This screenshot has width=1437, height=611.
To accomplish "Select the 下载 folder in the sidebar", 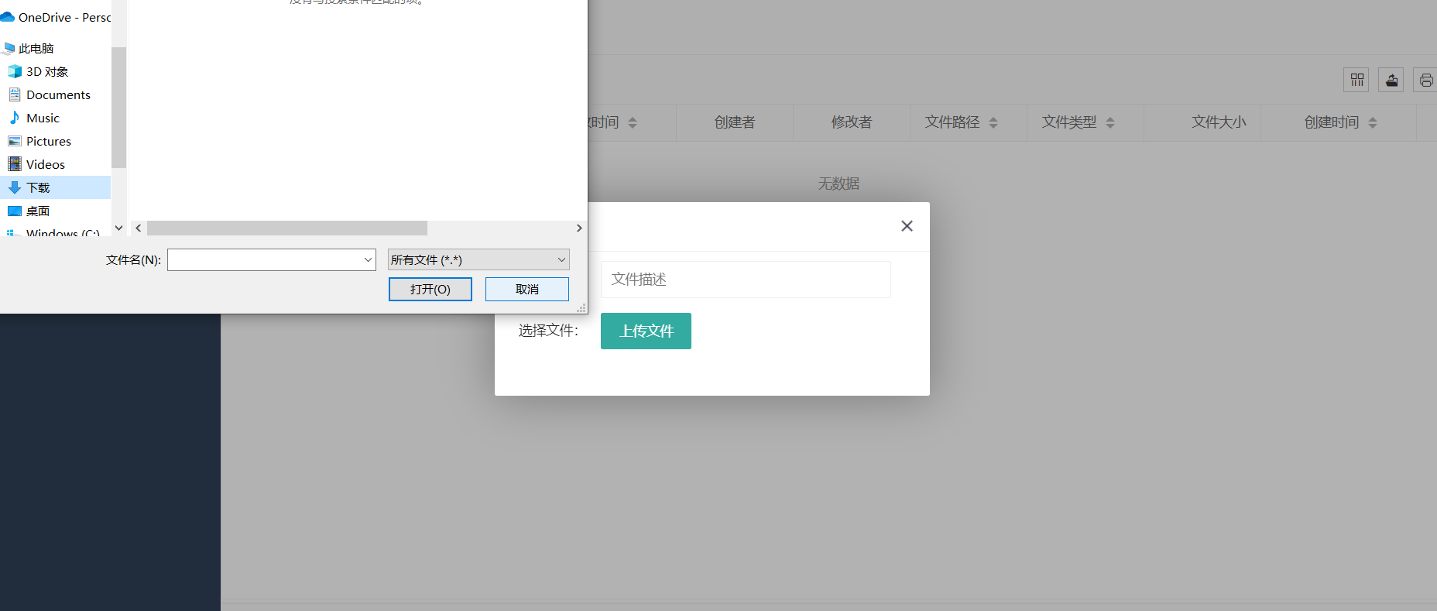I will 56,187.
